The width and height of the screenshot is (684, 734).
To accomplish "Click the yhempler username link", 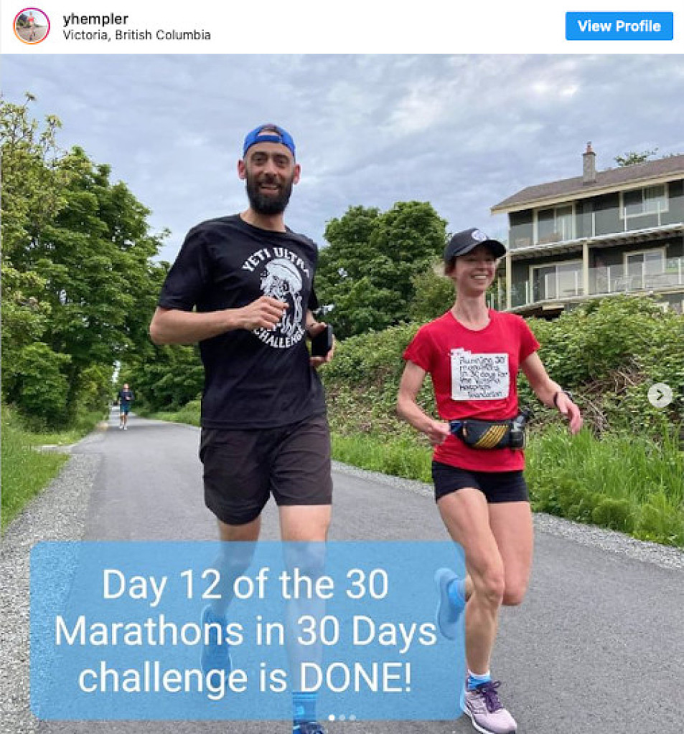I will pos(95,19).
